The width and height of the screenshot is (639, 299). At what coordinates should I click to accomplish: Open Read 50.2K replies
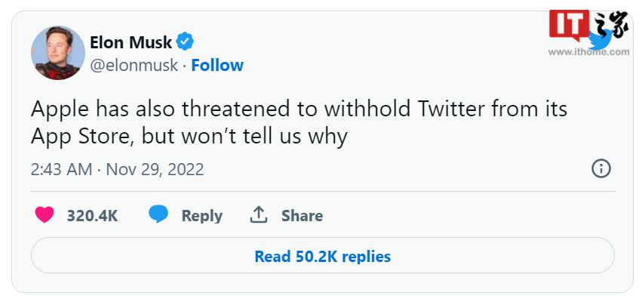[x=323, y=255]
